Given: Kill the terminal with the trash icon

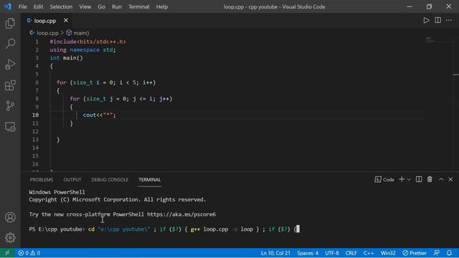Looking at the screenshot, I should [x=430, y=179].
